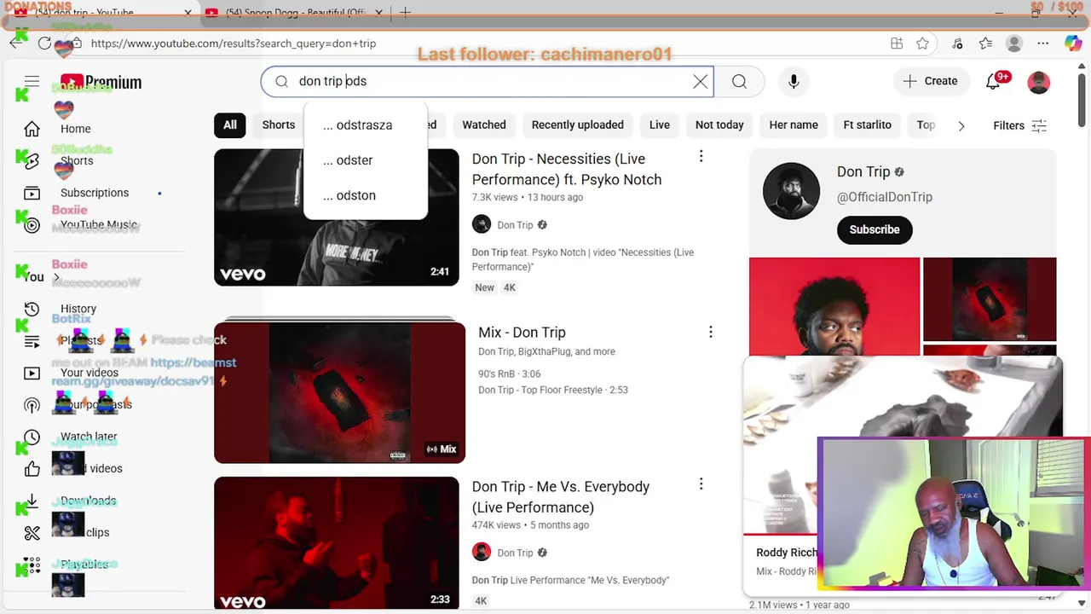Favorite this page with the star icon
Viewport: 1091px width, 614px height.
[x=922, y=43]
